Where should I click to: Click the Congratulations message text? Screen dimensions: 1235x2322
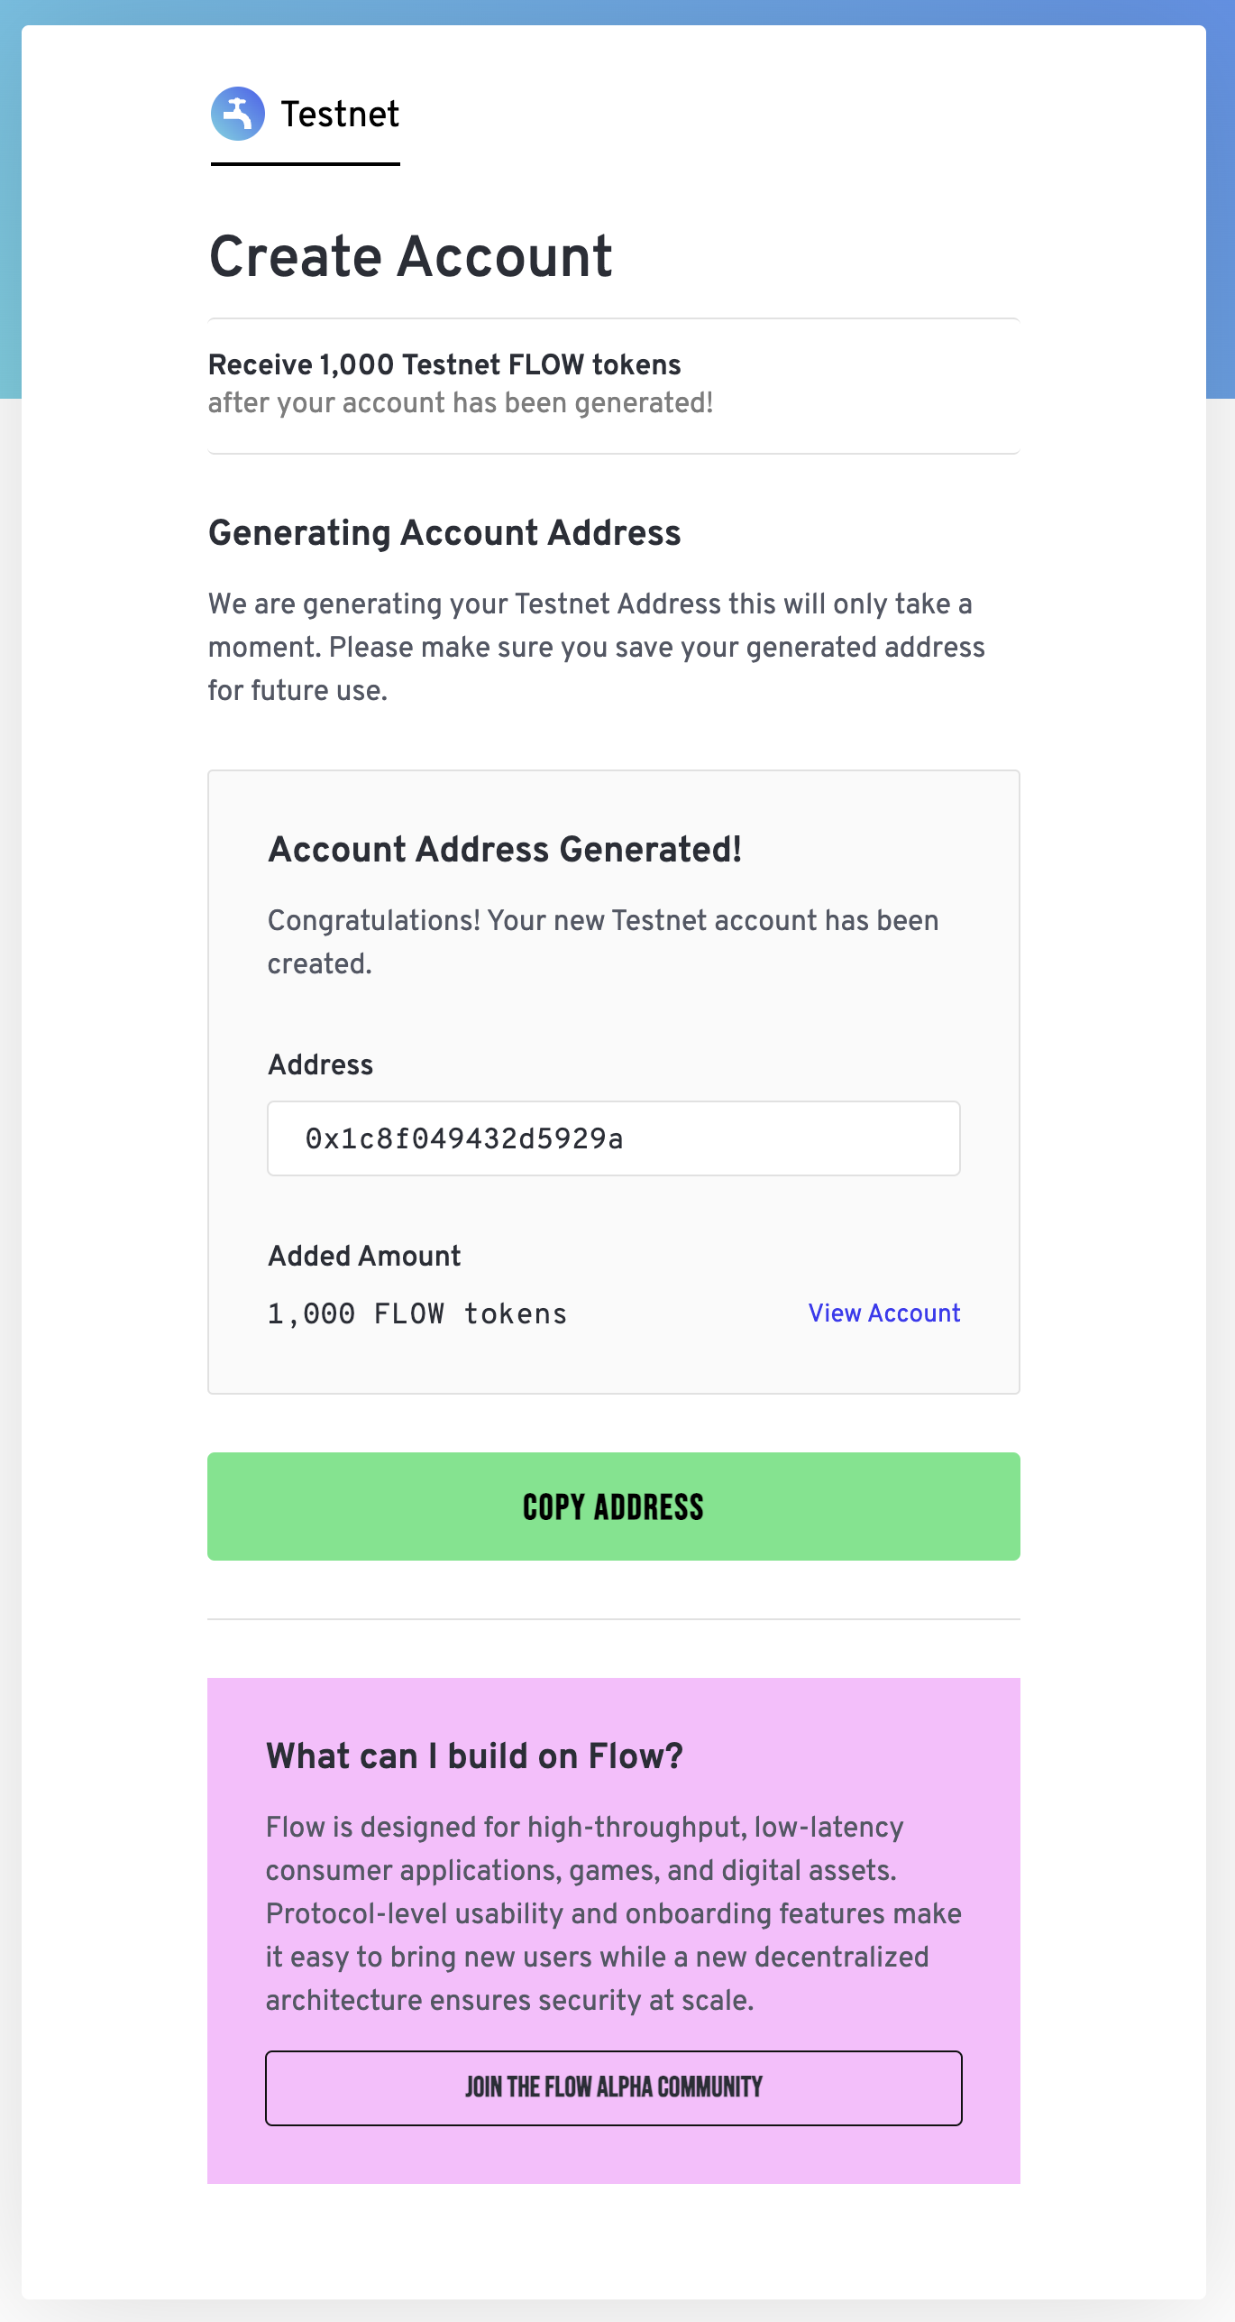click(602, 942)
